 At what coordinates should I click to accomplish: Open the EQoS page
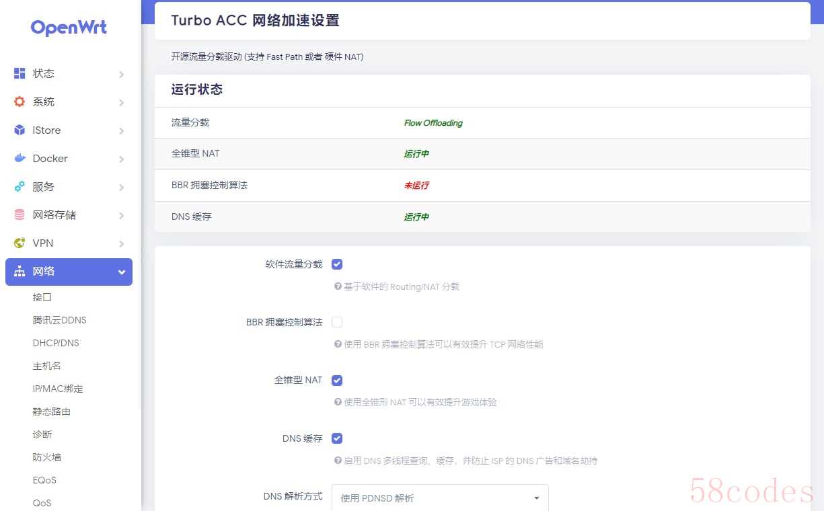[x=44, y=480]
